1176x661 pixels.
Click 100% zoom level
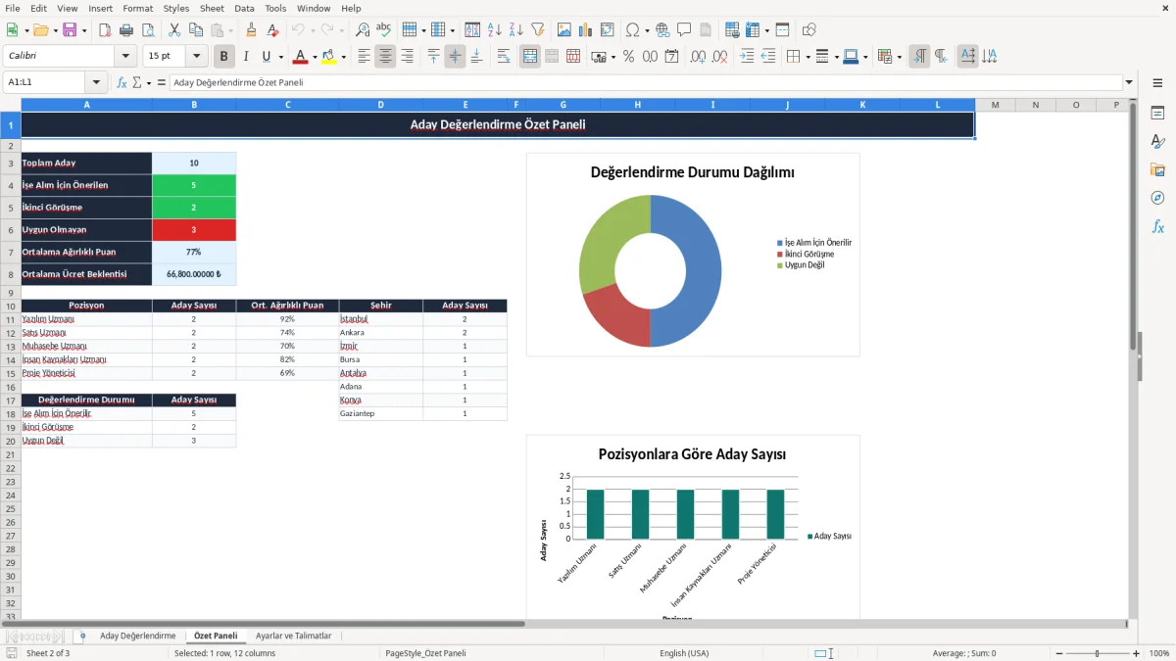[1159, 653]
